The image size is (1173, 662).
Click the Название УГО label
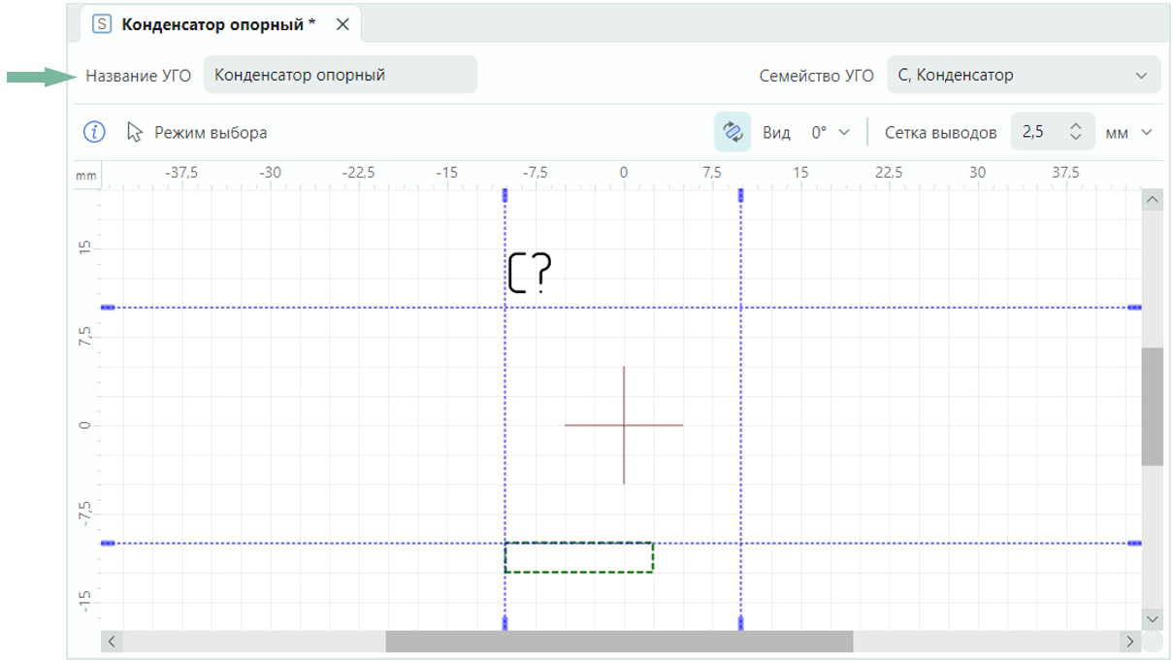click(139, 75)
